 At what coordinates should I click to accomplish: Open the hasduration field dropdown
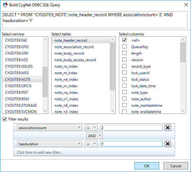(49, 144)
